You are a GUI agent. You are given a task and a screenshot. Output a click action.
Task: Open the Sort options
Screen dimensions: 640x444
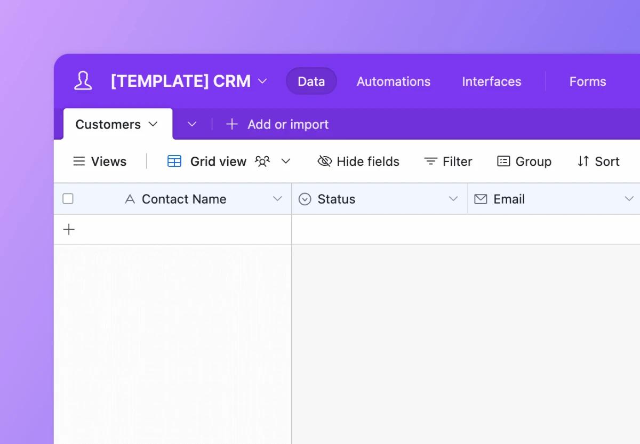point(598,161)
